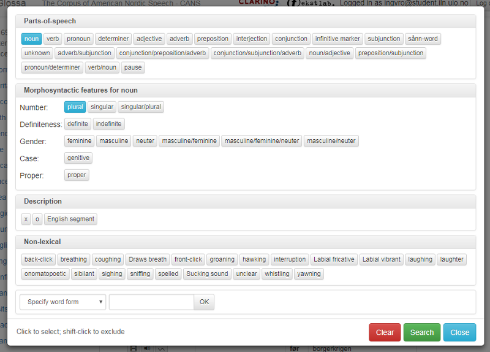Select the interruption tag

(x=290, y=259)
